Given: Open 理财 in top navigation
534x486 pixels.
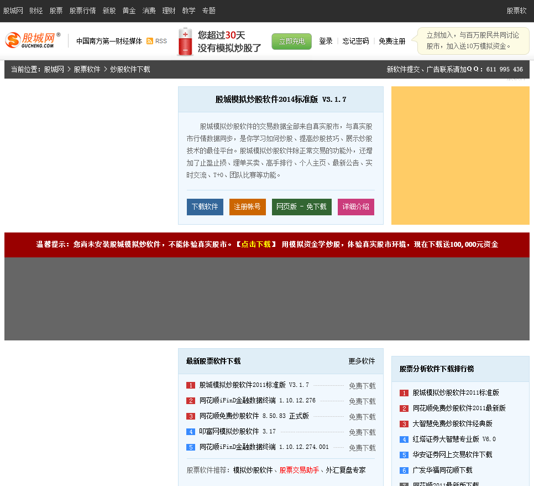Looking at the screenshot, I should point(169,11).
